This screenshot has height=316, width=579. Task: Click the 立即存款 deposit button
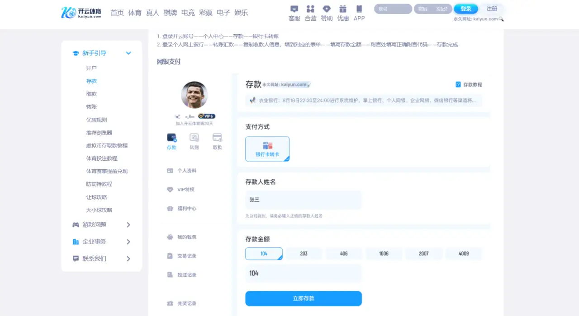click(x=303, y=298)
